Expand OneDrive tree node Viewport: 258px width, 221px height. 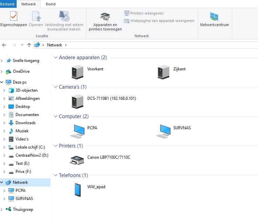click(2, 71)
